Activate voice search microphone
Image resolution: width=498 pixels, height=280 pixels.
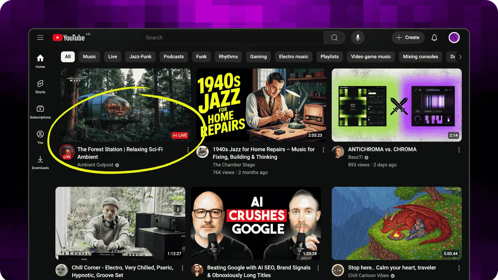tap(358, 38)
